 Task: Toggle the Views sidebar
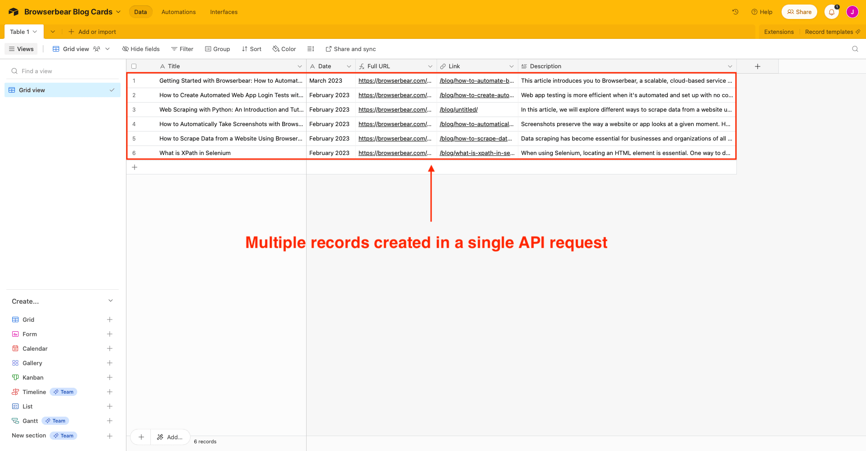coord(21,49)
